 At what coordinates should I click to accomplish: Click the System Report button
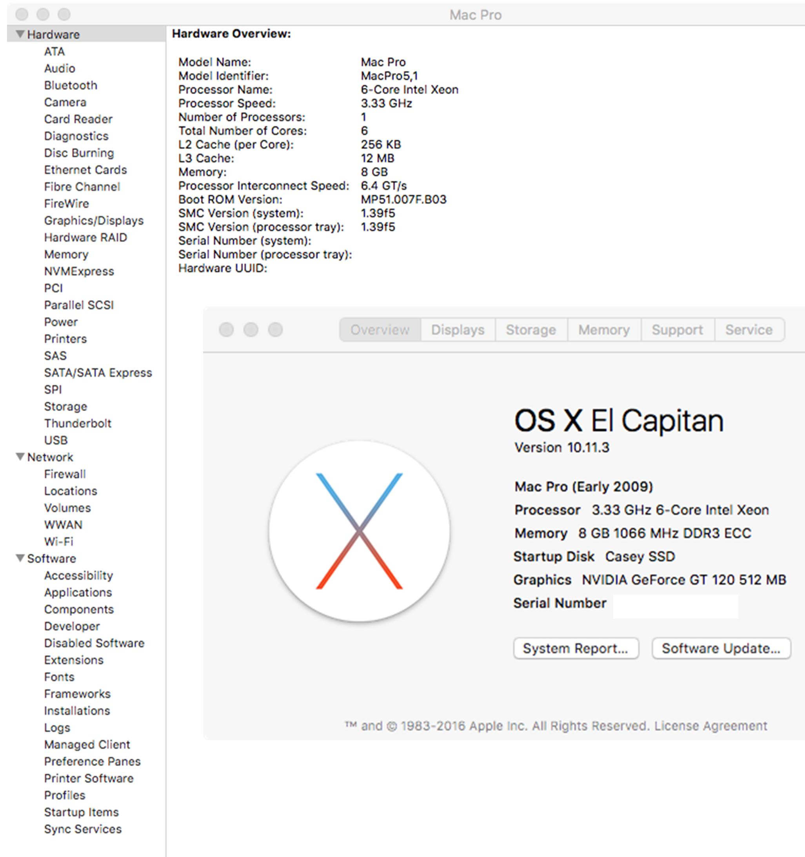(x=575, y=648)
